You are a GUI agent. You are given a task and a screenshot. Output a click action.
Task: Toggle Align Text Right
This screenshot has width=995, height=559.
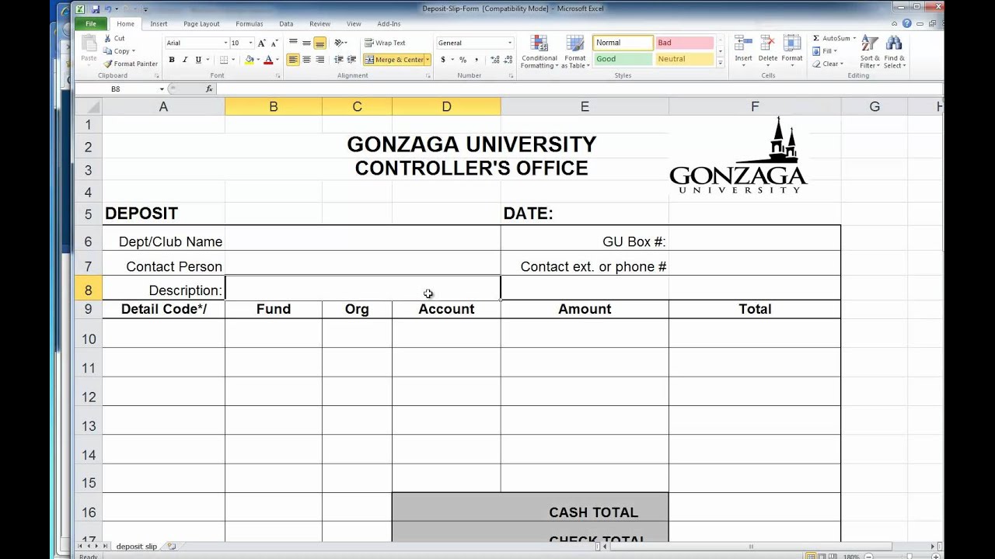pos(319,60)
